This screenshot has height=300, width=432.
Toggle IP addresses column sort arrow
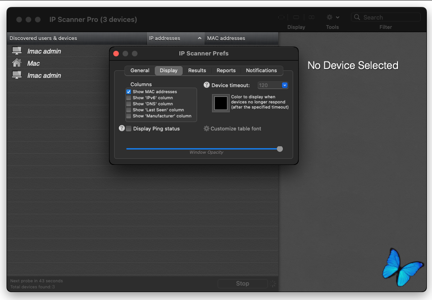pos(199,38)
